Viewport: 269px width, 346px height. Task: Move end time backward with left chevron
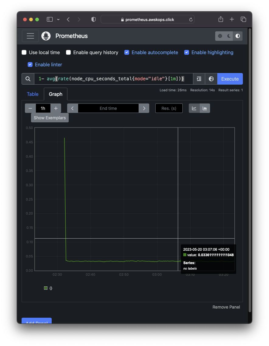tap(73, 108)
